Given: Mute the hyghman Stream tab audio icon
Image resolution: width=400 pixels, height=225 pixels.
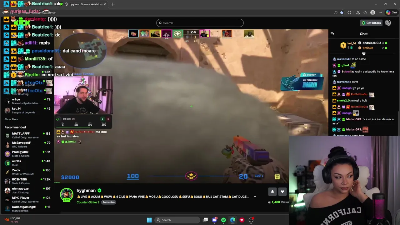Looking at the screenshot, I should [x=66, y=4].
